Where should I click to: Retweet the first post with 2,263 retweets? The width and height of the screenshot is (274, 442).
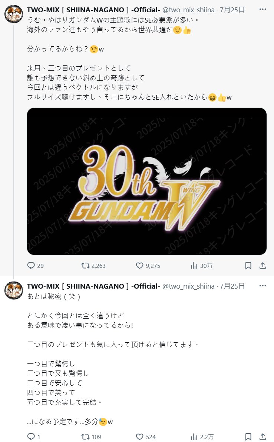click(x=93, y=266)
